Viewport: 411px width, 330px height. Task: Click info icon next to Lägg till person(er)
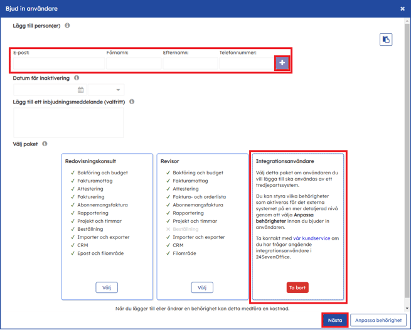pyautogui.click(x=67, y=26)
